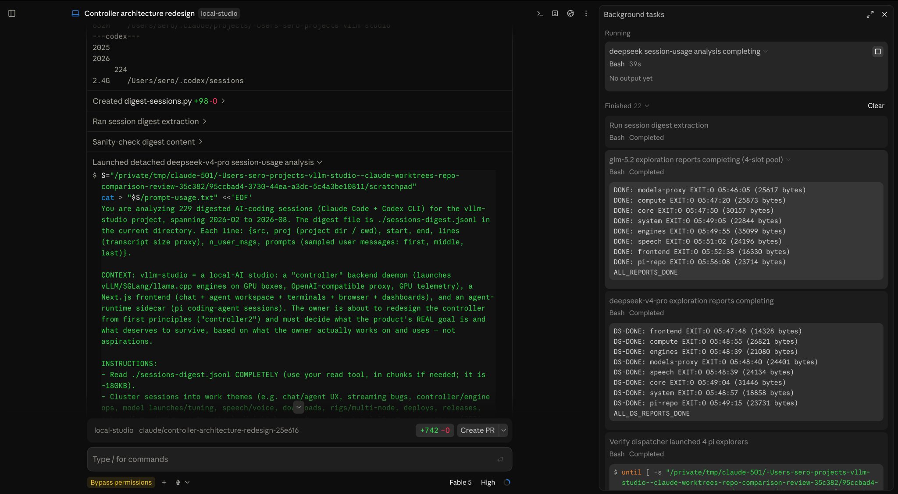Click the ---codex--- output line

click(116, 36)
